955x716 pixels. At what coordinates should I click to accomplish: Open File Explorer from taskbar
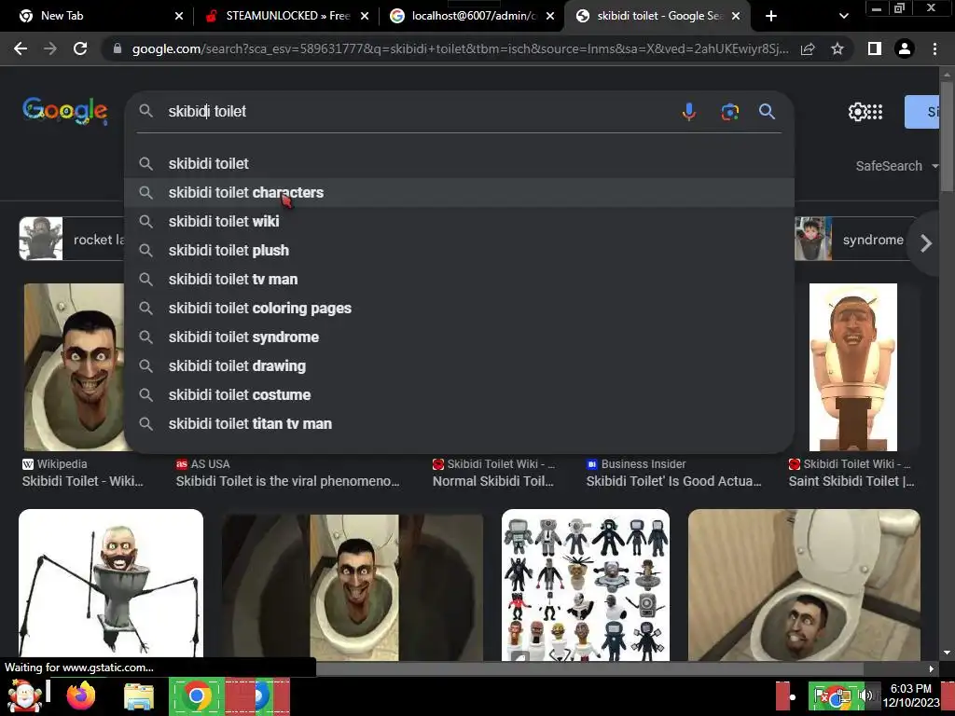tap(139, 695)
